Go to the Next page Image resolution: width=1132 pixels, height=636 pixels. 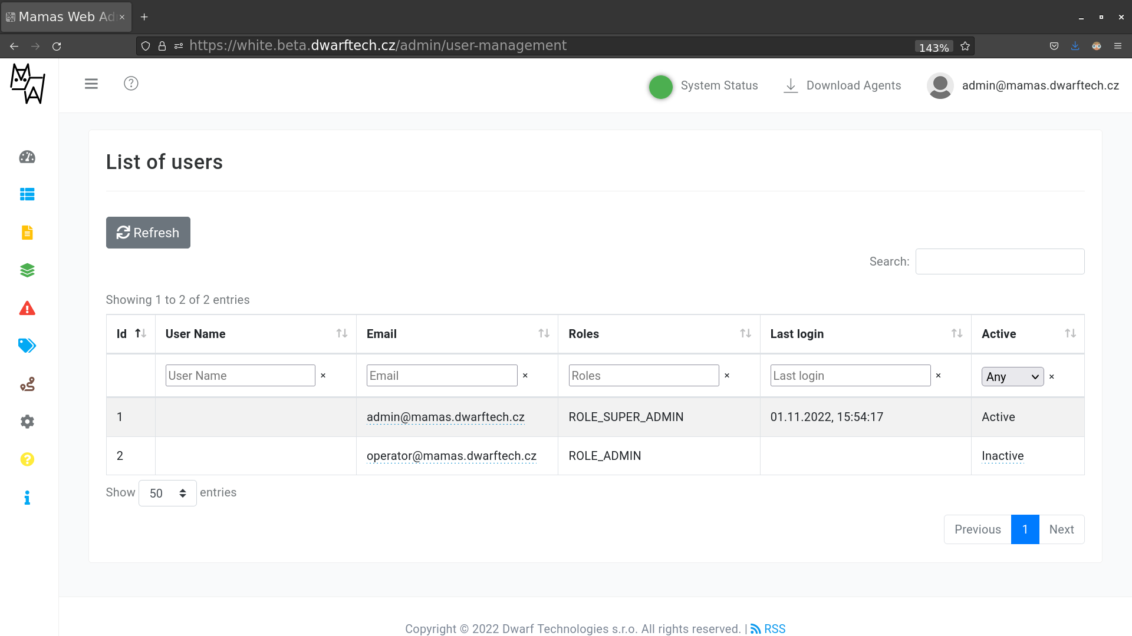(1061, 529)
